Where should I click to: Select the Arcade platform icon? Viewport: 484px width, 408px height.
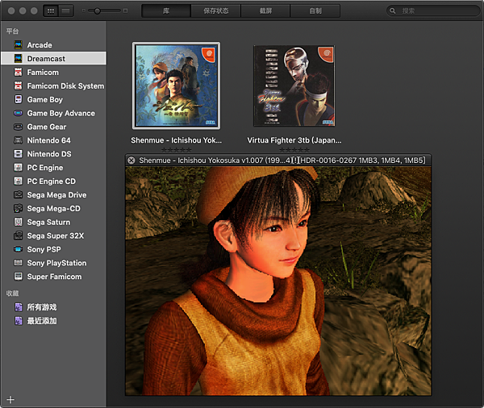click(x=19, y=44)
